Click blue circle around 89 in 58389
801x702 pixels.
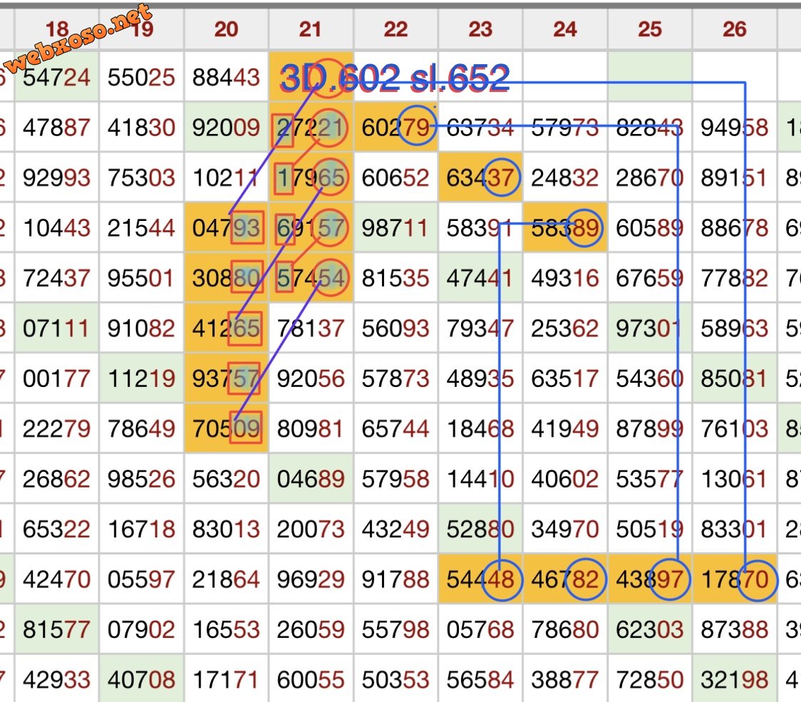(584, 228)
